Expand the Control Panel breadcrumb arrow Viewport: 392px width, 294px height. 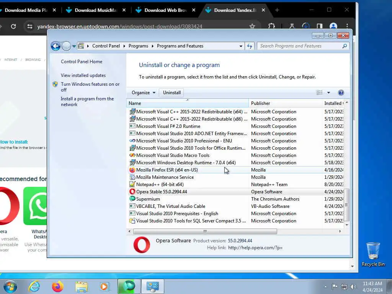coord(124,46)
